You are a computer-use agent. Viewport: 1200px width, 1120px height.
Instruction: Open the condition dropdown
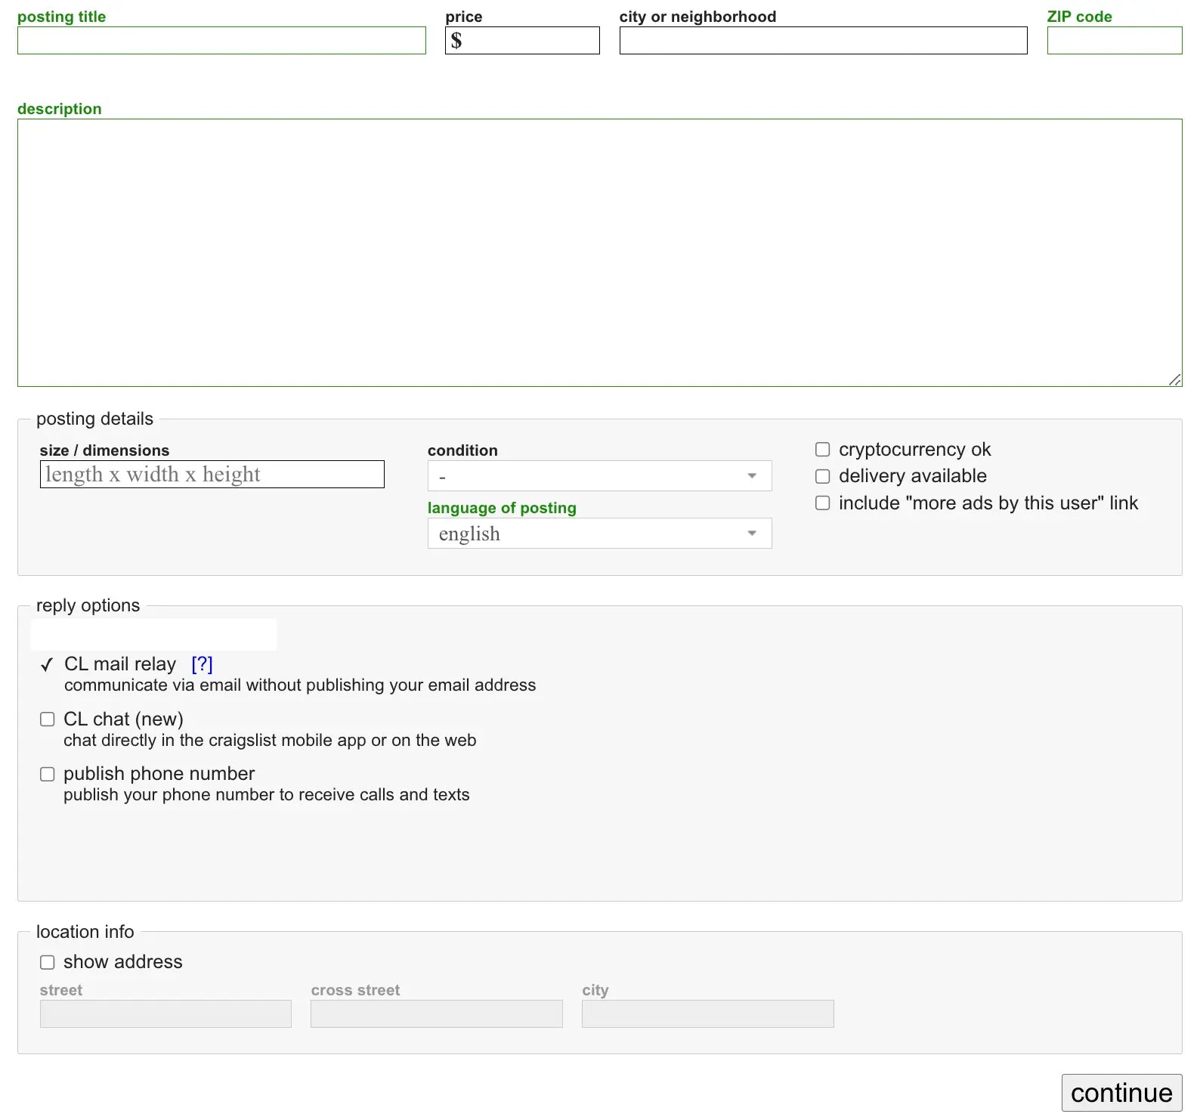click(600, 476)
